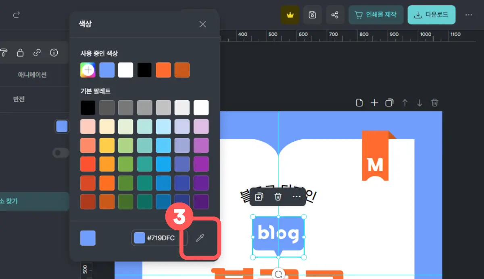Click the 인쇄물 제작 button
Viewport: 484px width, 279px height.
click(376, 15)
